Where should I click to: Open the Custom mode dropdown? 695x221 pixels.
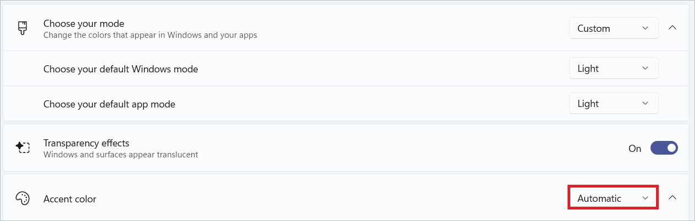click(x=614, y=29)
